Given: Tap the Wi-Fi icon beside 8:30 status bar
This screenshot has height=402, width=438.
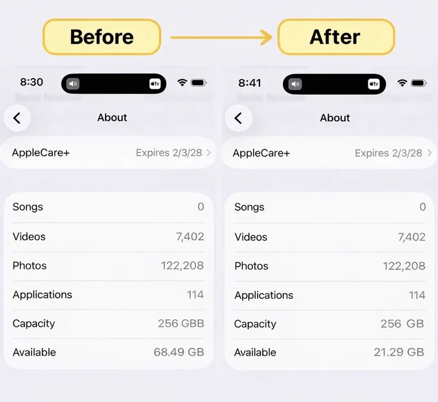Looking at the screenshot, I should [182, 82].
